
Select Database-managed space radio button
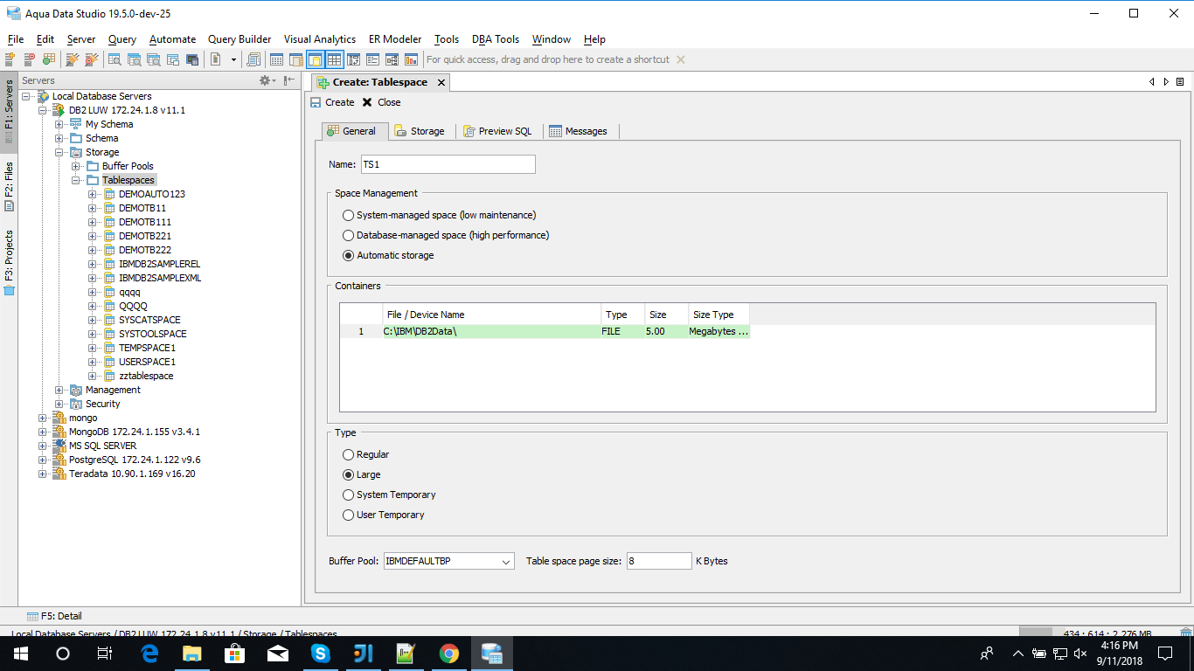pos(349,235)
